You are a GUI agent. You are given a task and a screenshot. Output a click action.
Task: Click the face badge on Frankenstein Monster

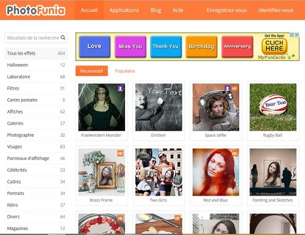click(x=120, y=89)
